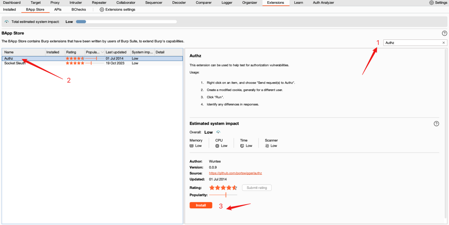Click the author name Wuntee

click(x=215, y=161)
